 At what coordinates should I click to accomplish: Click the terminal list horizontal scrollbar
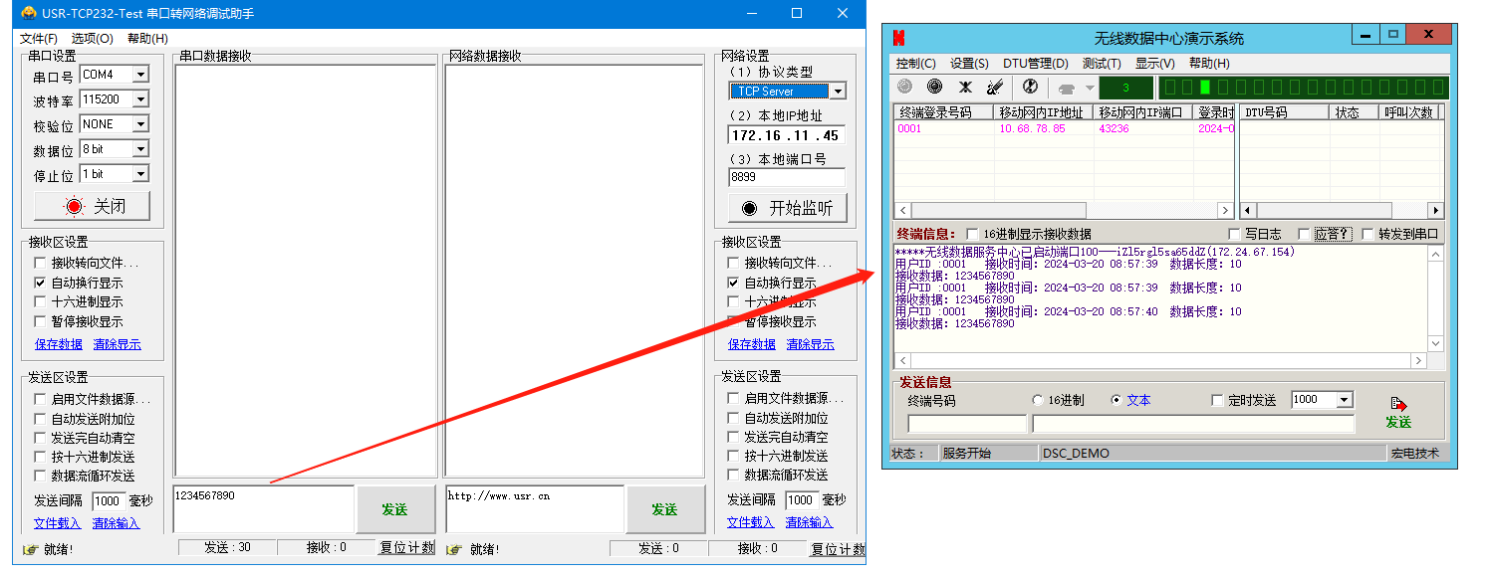tap(1063, 211)
